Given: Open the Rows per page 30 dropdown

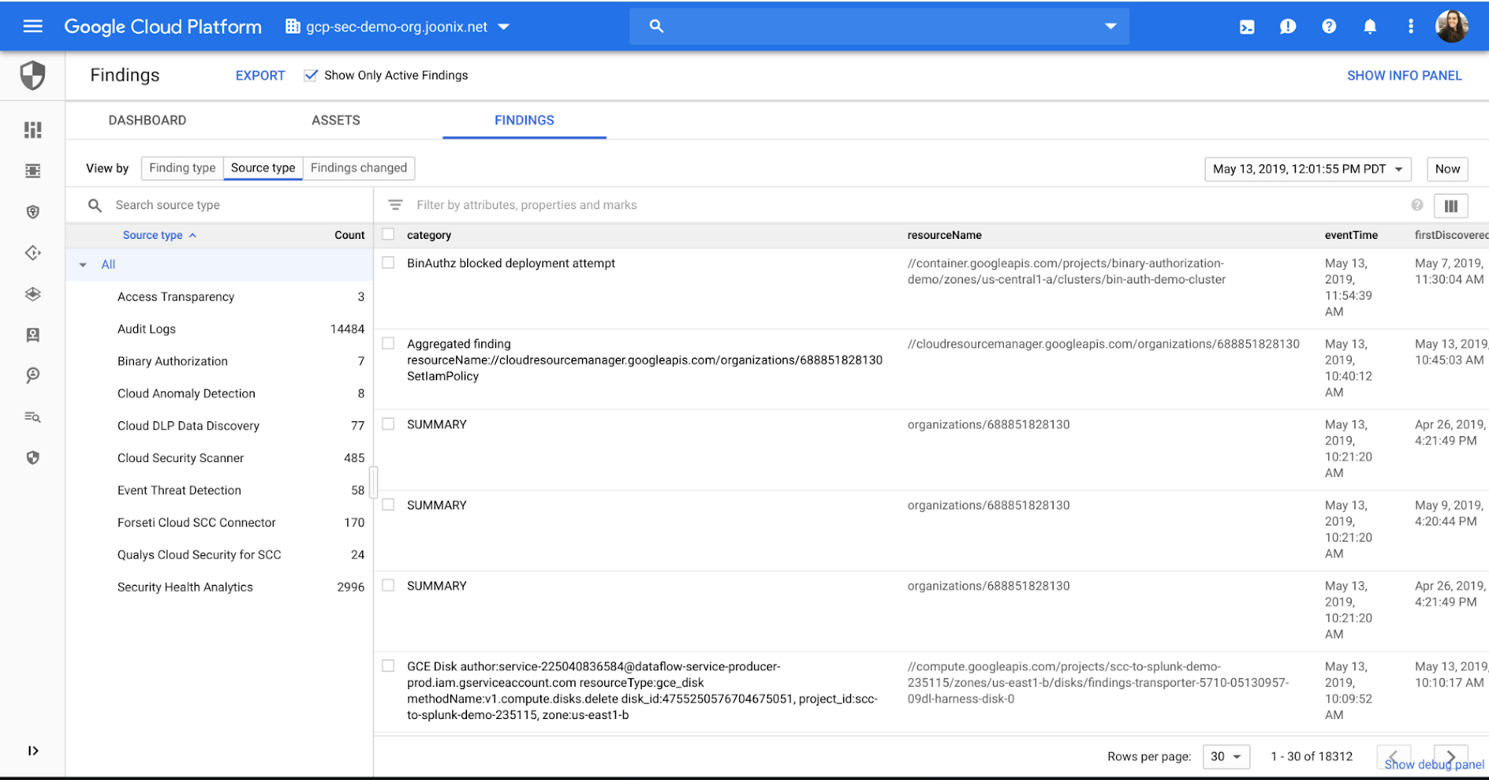Looking at the screenshot, I should 1226,757.
